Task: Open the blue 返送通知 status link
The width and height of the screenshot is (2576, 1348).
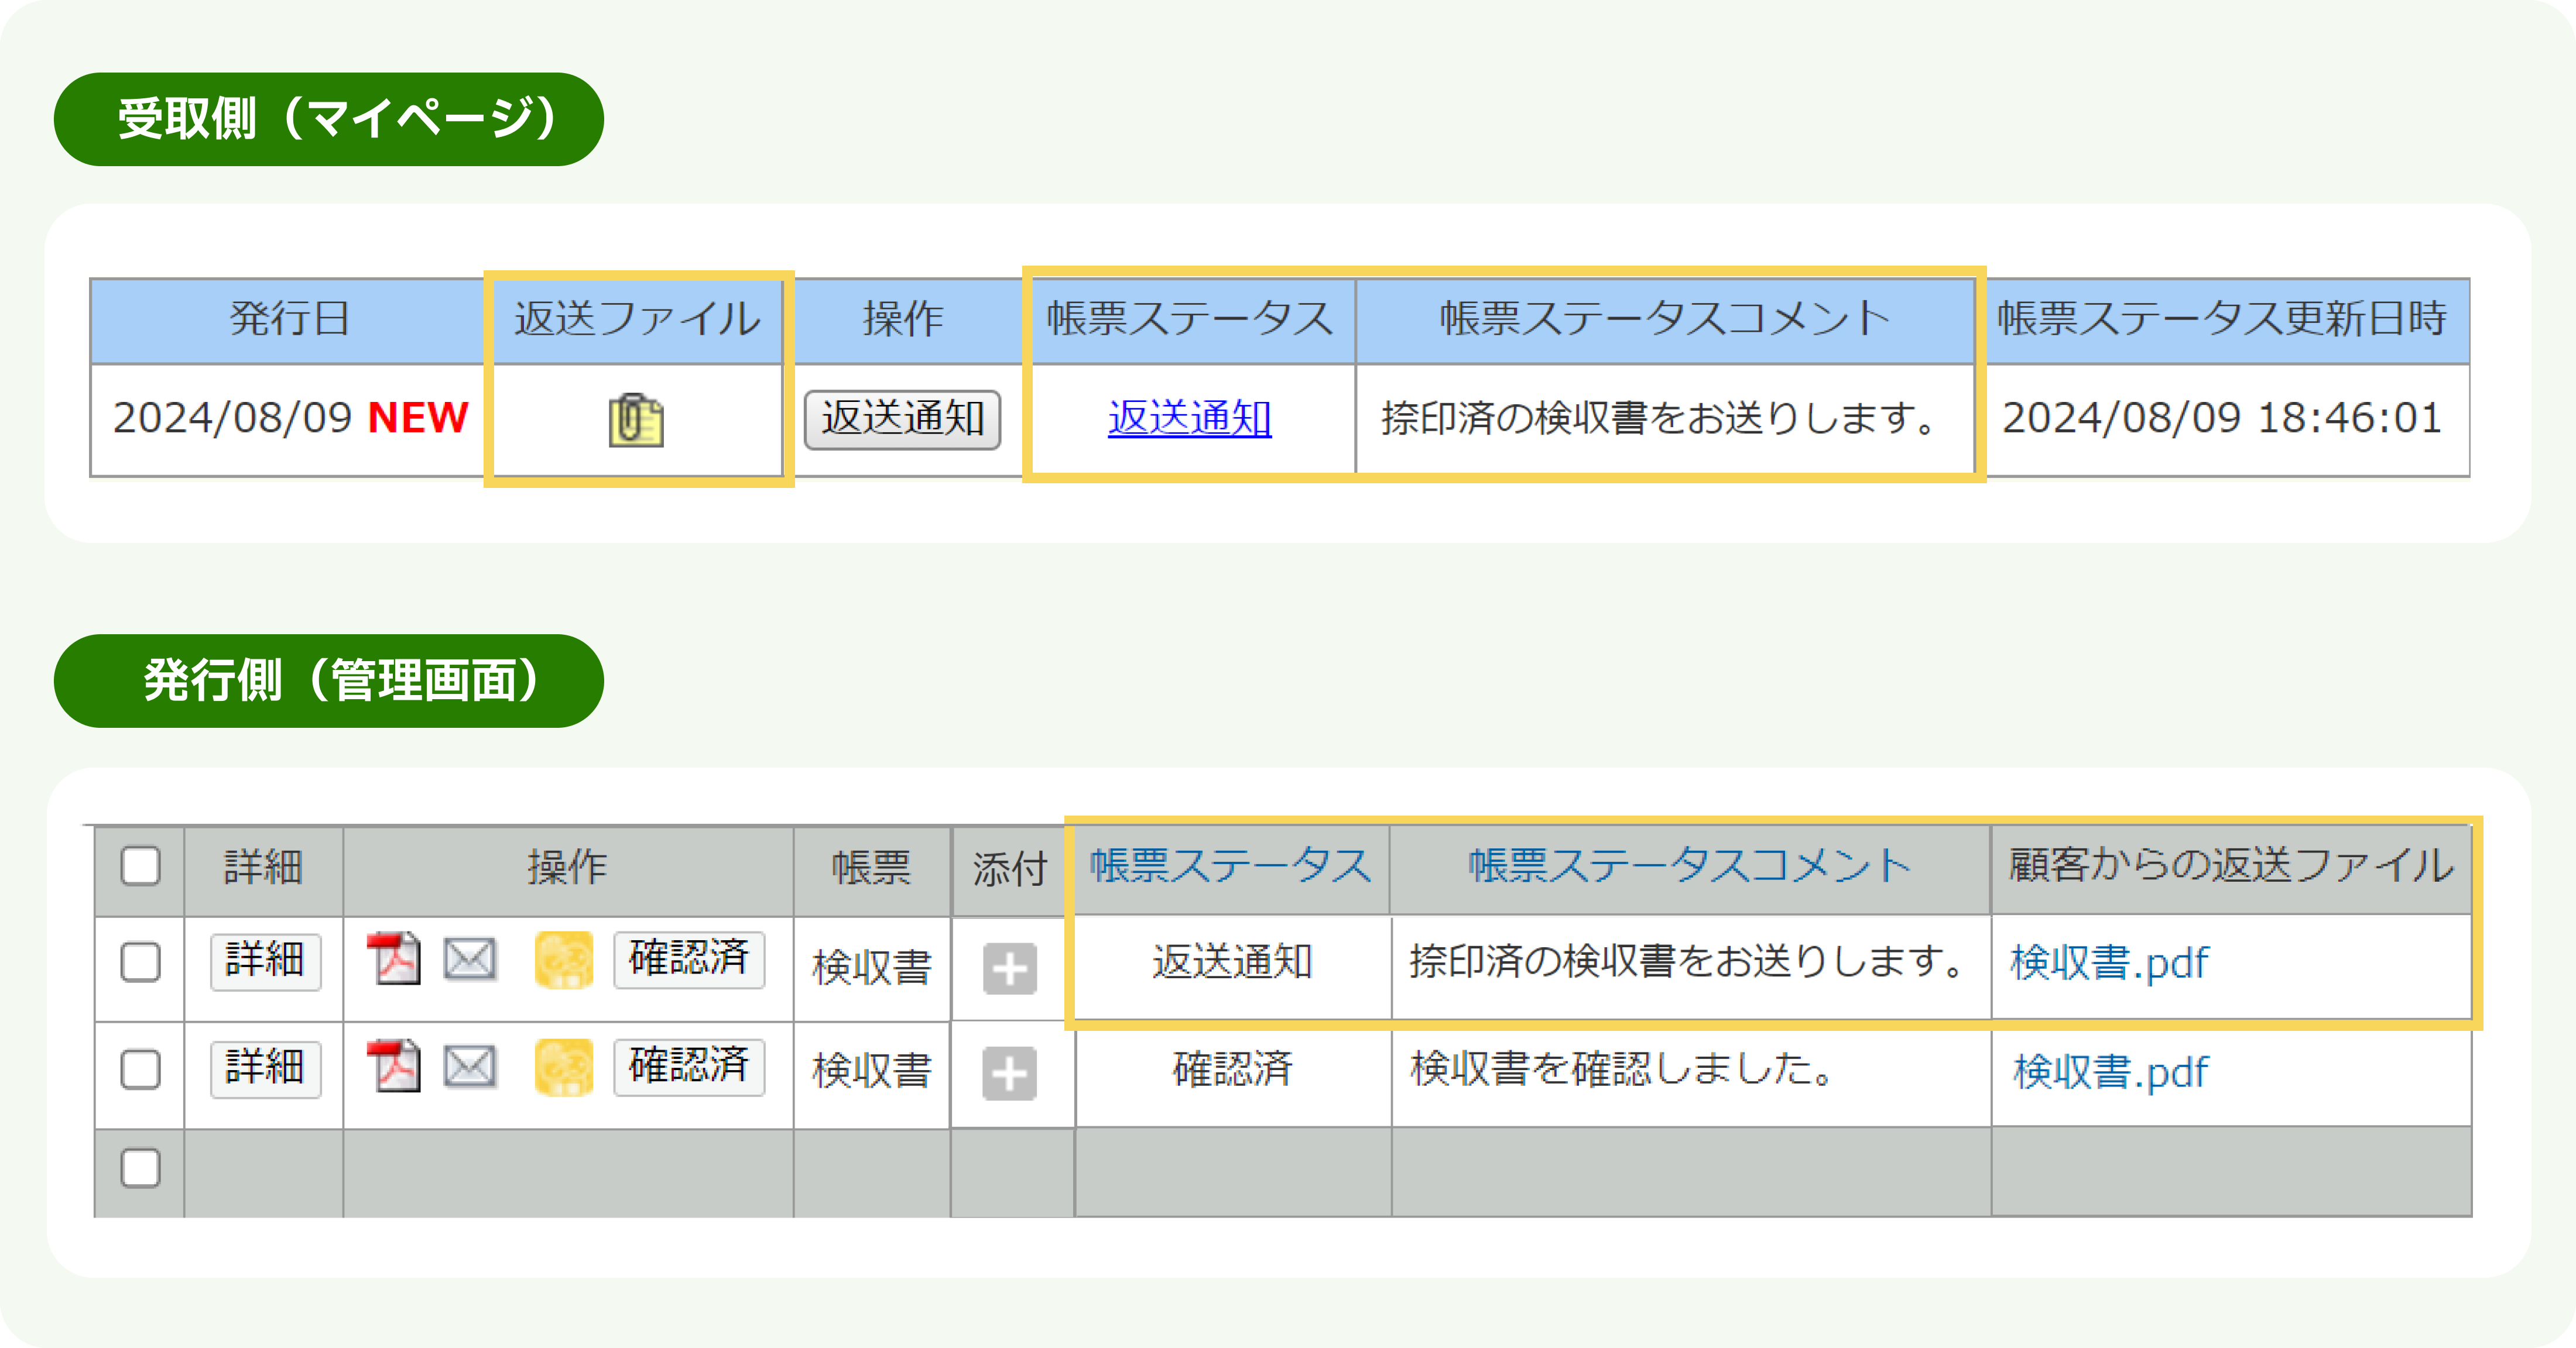Action: (x=1189, y=418)
